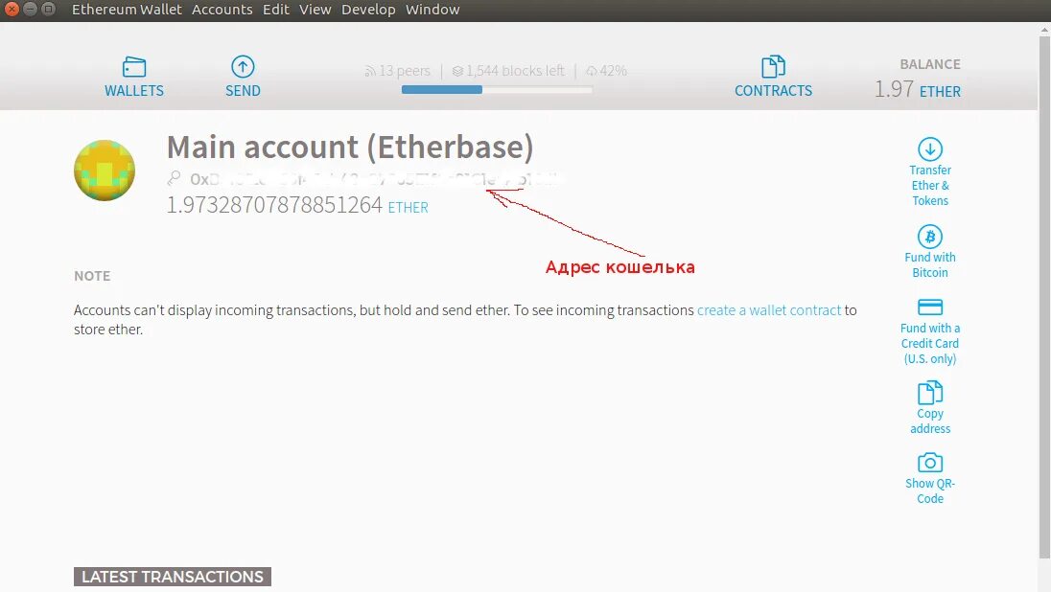
Task: Open the Send section arrow icon
Action: pyautogui.click(x=243, y=67)
